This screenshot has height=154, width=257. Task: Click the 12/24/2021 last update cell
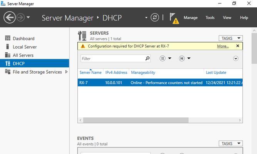coord(224,82)
